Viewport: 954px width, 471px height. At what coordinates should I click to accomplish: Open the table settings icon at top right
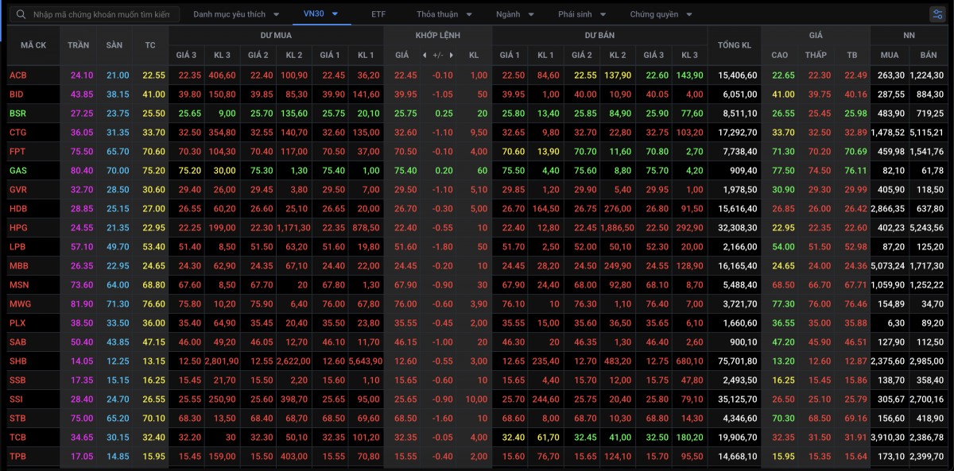click(x=937, y=14)
